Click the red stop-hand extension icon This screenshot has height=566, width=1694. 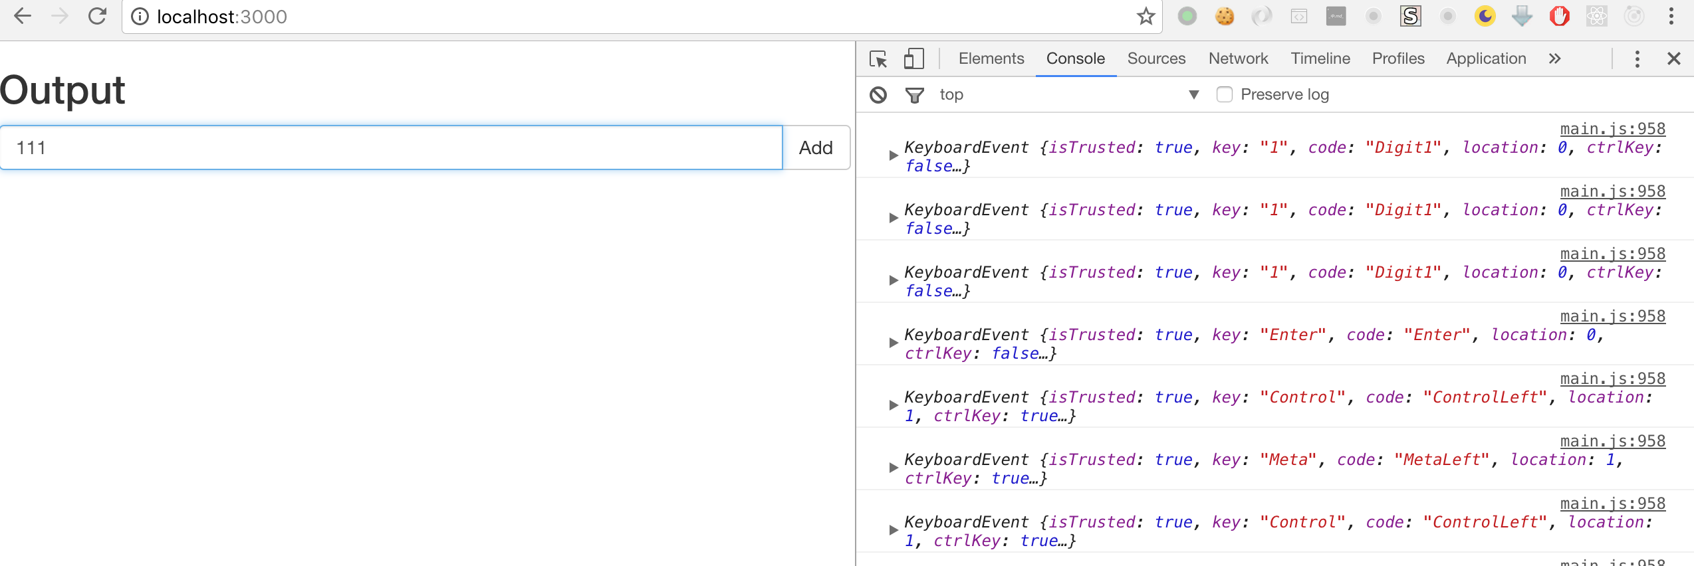click(x=1559, y=17)
